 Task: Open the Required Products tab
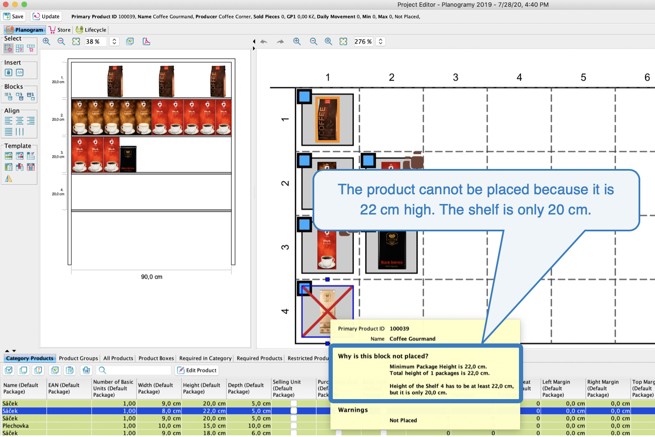pos(259,358)
